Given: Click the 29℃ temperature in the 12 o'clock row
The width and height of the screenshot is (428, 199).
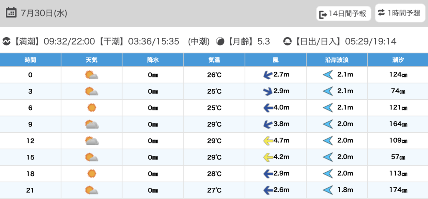Looking at the screenshot, I should (x=214, y=141).
